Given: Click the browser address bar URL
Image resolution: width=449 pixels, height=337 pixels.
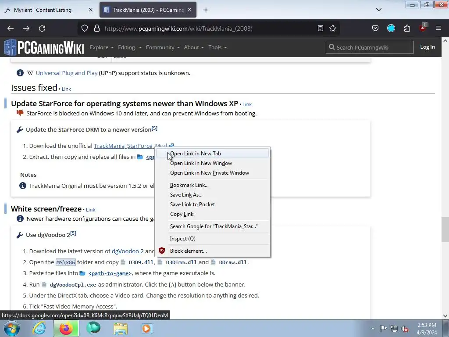Looking at the screenshot, I should pos(178,29).
